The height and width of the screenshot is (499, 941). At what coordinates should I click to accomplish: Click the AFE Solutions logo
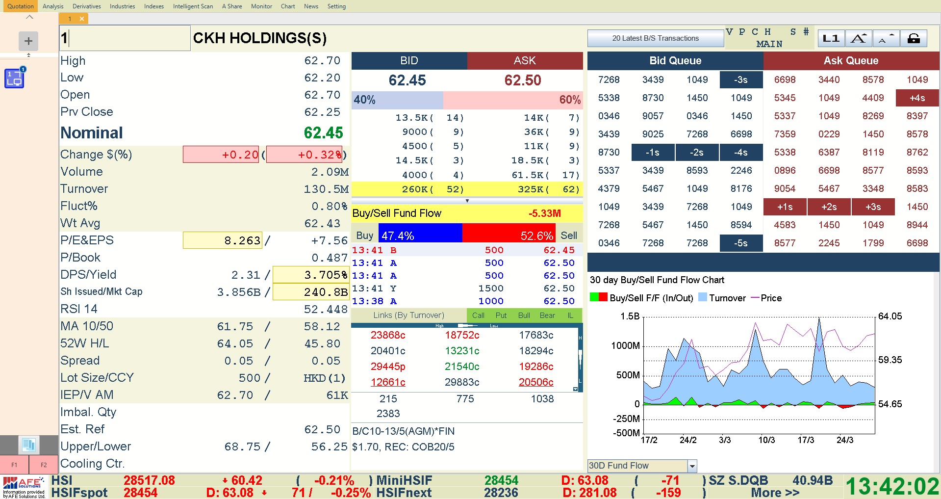[24, 487]
